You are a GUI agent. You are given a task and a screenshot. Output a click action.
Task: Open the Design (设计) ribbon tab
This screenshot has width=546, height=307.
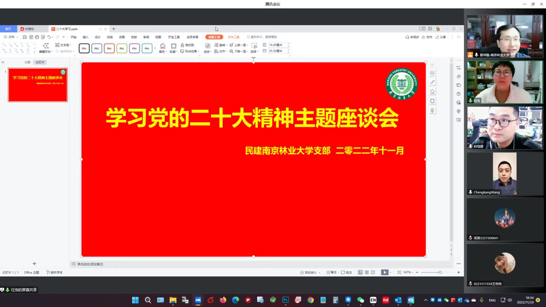click(98, 37)
